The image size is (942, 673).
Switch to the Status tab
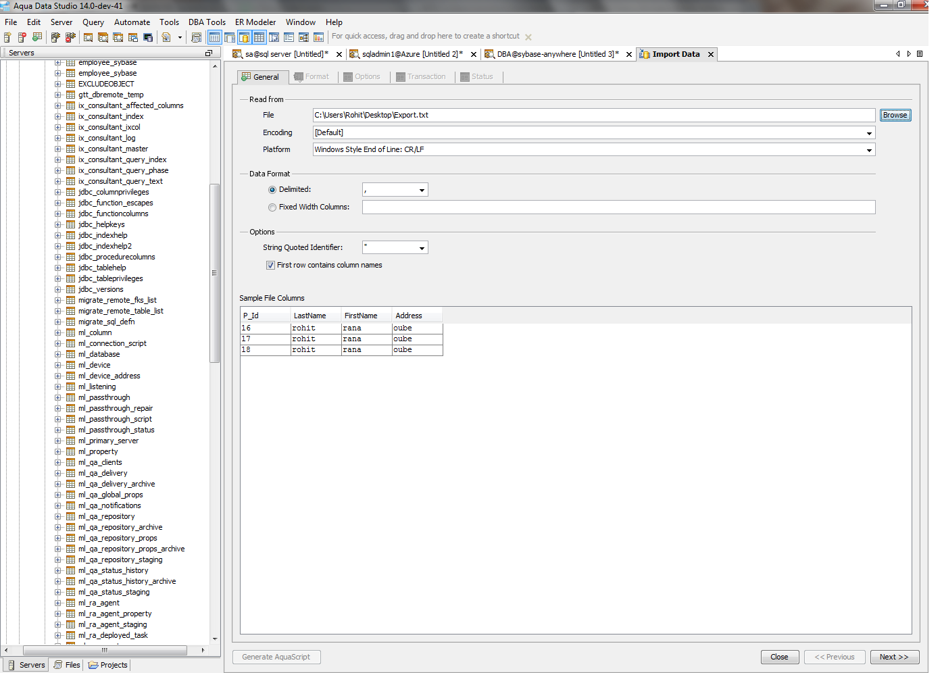pos(477,77)
